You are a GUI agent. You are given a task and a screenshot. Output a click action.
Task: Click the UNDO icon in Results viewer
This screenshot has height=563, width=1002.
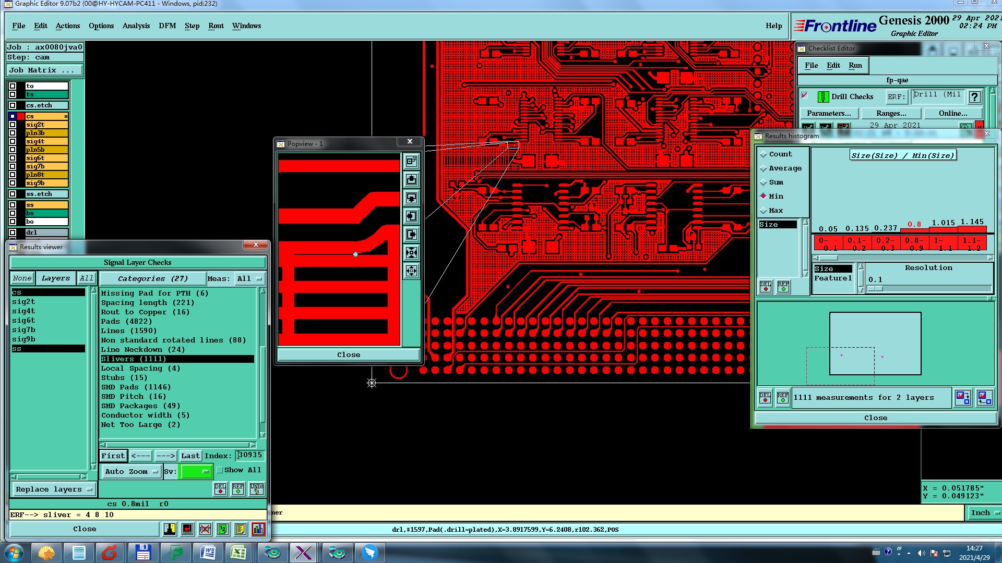[256, 489]
